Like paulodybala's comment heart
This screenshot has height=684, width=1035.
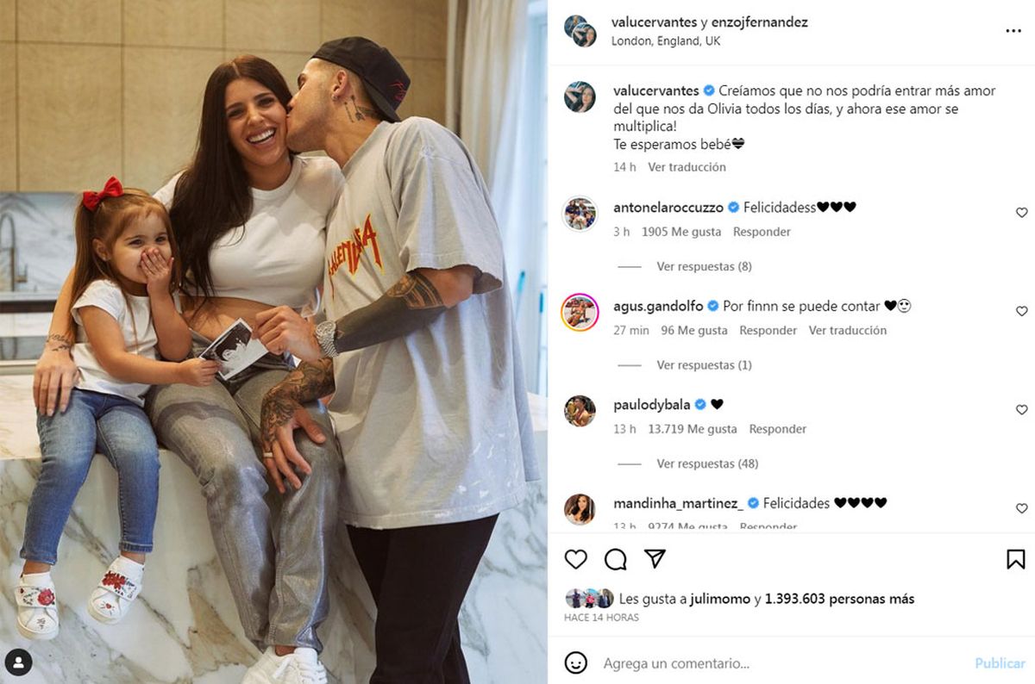(1022, 410)
